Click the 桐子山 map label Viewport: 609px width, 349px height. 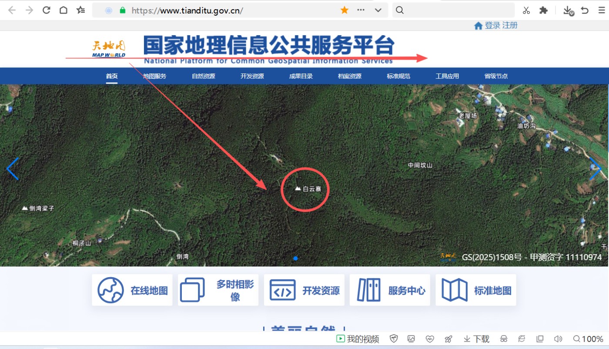(82, 243)
